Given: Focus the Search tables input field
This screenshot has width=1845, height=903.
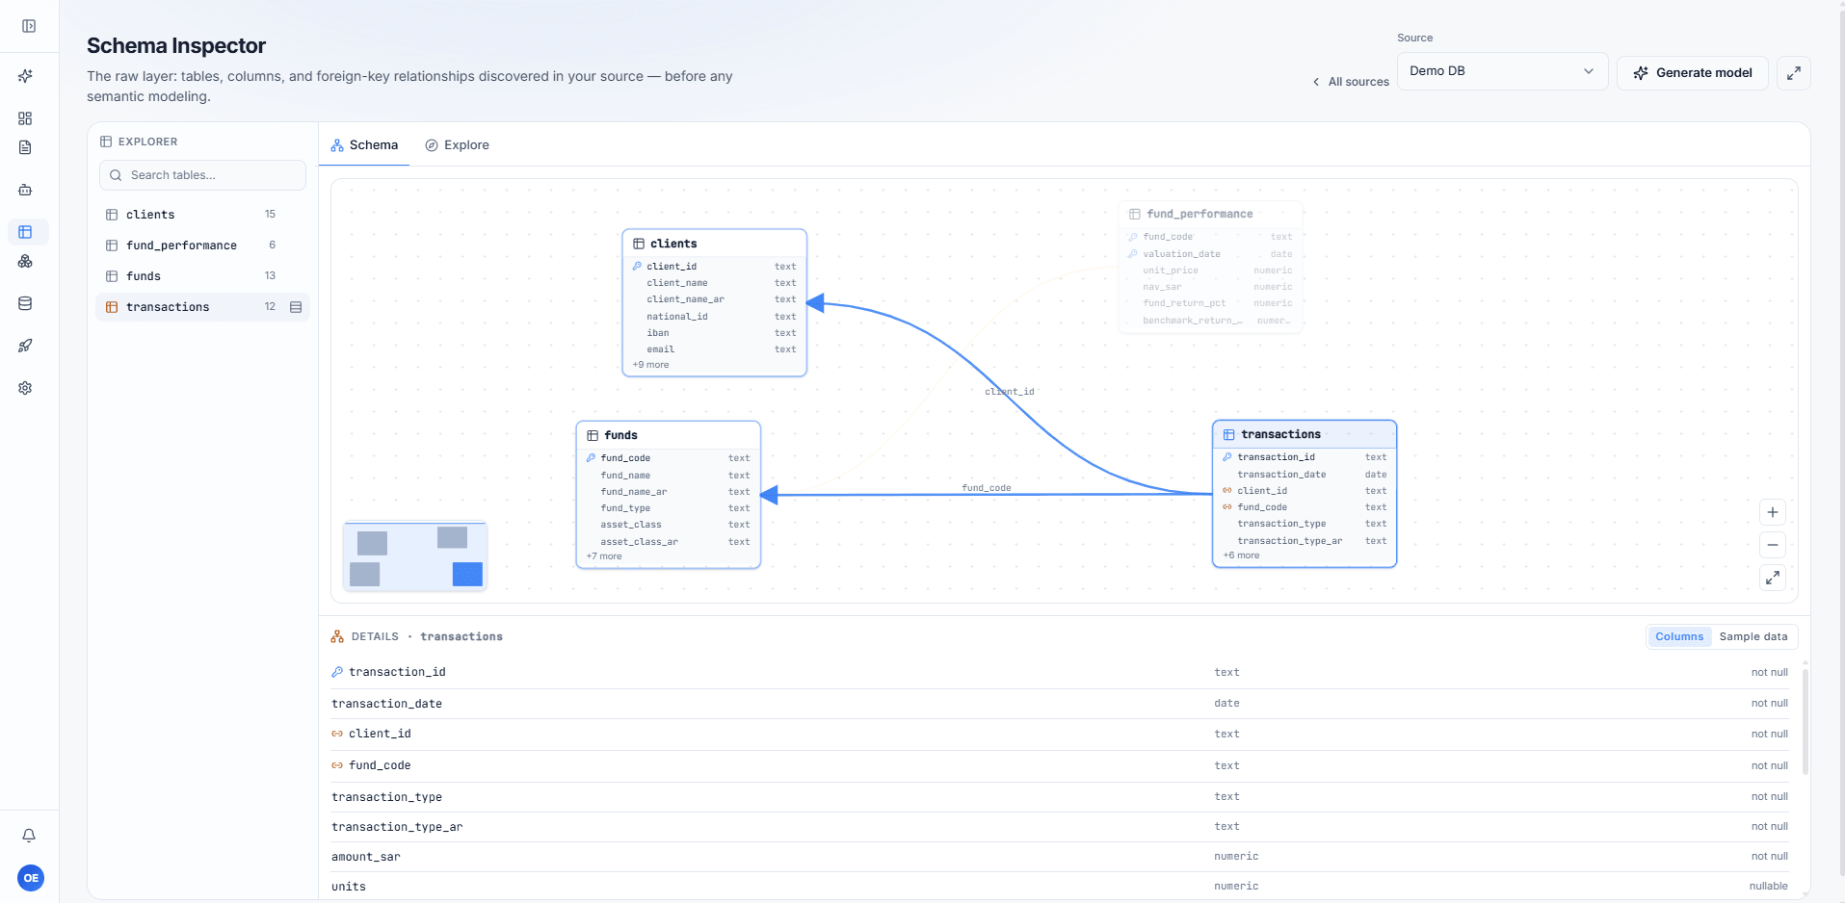Looking at the screenshot, I should coord(202,175).
